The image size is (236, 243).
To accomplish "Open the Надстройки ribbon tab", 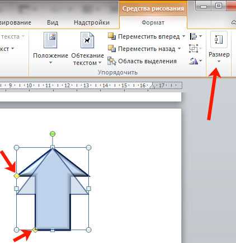I will pos(92,22).
